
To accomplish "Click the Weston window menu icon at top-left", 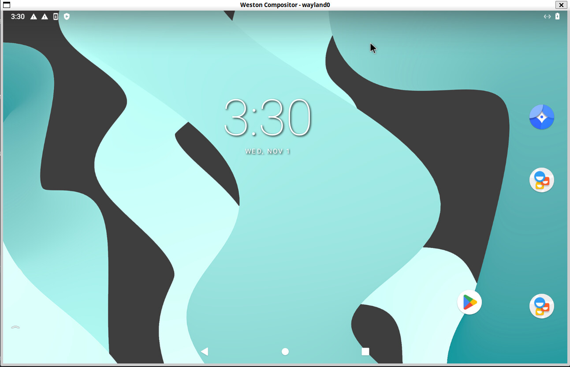I will [x=6, y=5].
